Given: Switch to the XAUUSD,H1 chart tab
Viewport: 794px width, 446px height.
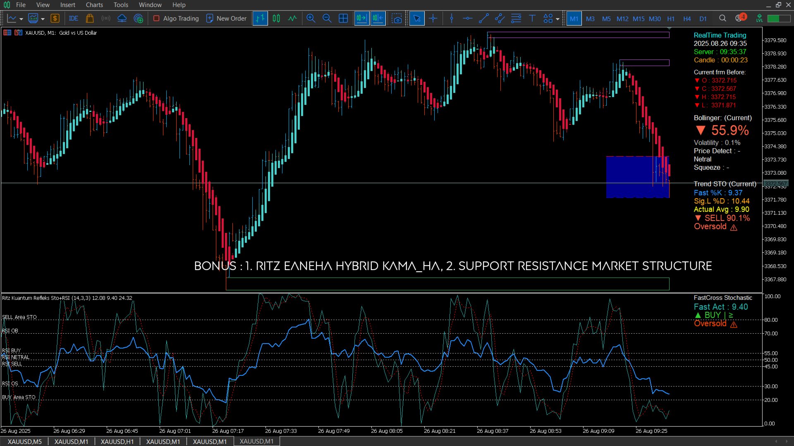Looking at the screenshot, I should pyautogui.click(x=117, y=441).
